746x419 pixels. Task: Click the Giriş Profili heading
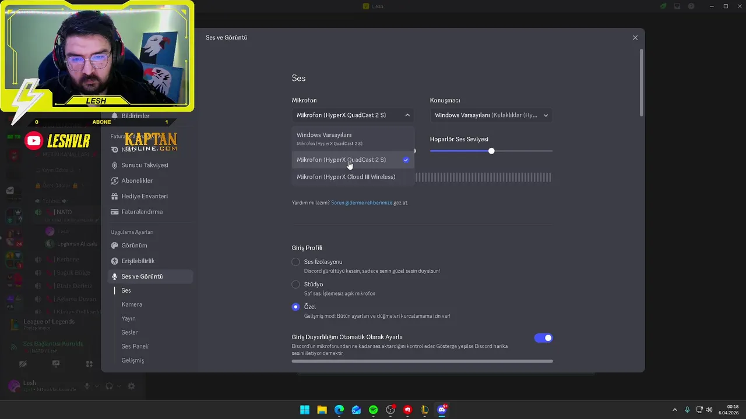pyautogui.click(x=307, y=248)
